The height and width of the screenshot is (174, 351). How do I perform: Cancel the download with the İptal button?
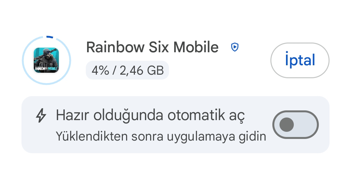click(x=300, y=60)
